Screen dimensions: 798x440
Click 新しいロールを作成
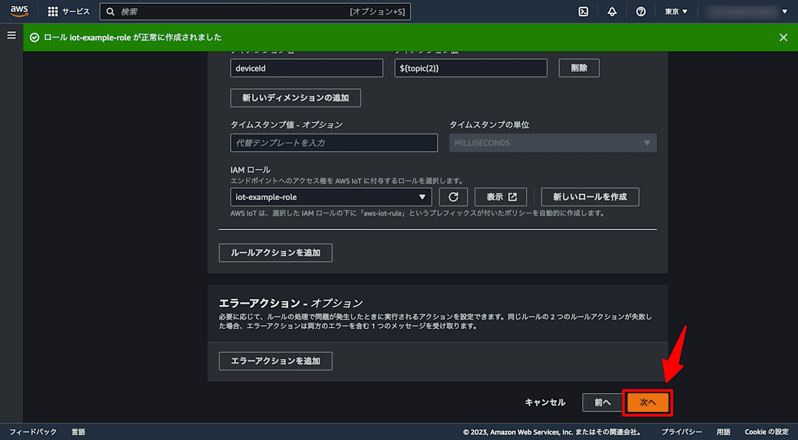tap(590, 197)
